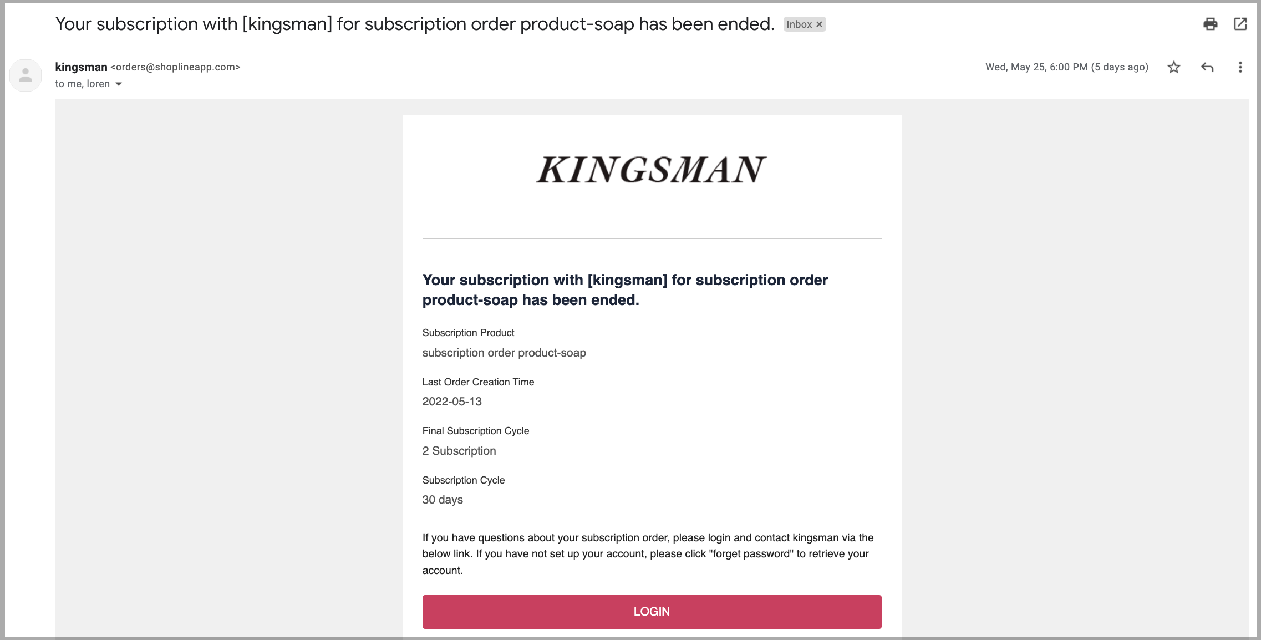The image size is (1261, 640).
Task: Open the three-dot more options menu
Action: pos(1240,67)
